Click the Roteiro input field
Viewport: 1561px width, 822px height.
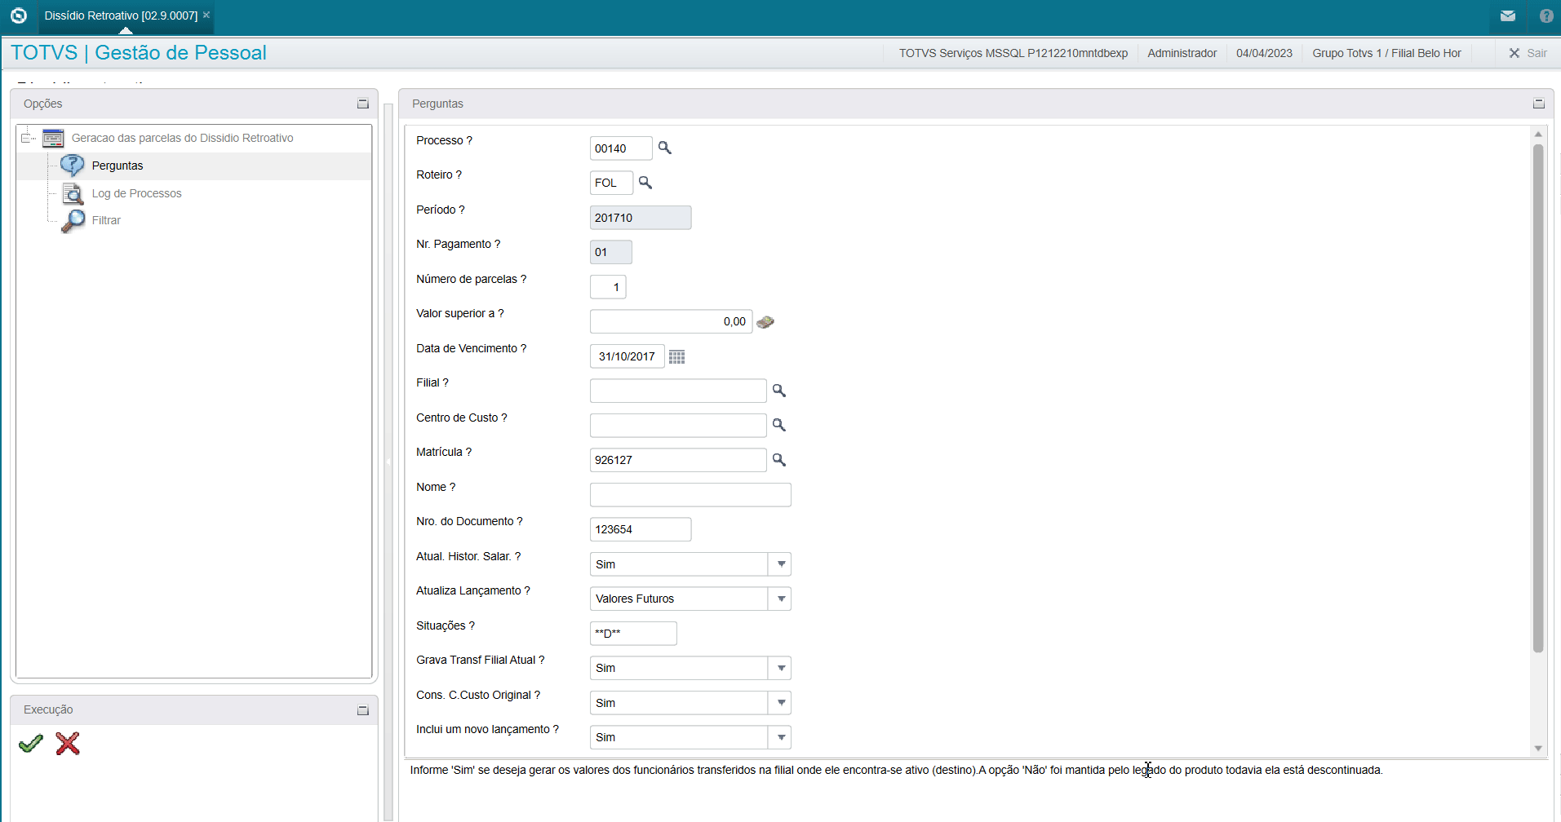point(611,183)
